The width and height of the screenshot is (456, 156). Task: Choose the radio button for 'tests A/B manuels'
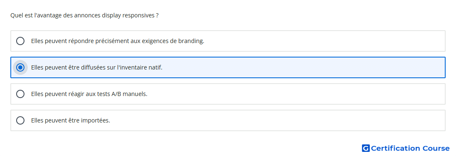20,94
